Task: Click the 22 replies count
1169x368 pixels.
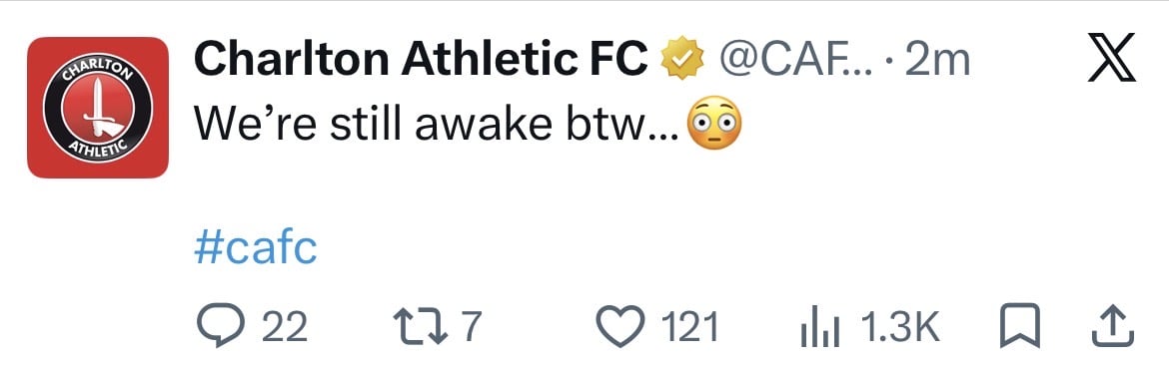Action: click(x=285, y=327)
